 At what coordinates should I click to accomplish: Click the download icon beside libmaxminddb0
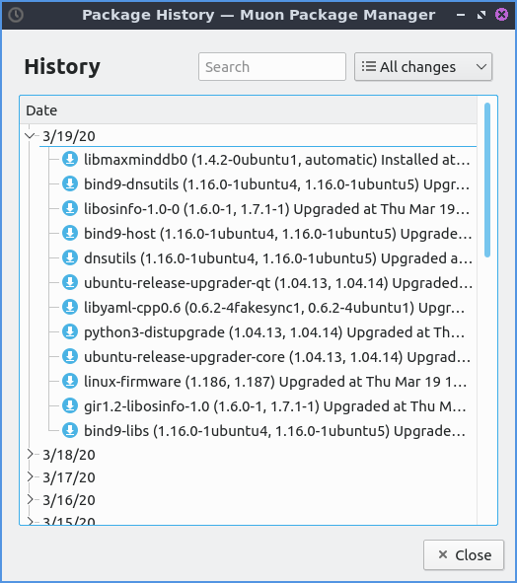[x=69, y=159]
